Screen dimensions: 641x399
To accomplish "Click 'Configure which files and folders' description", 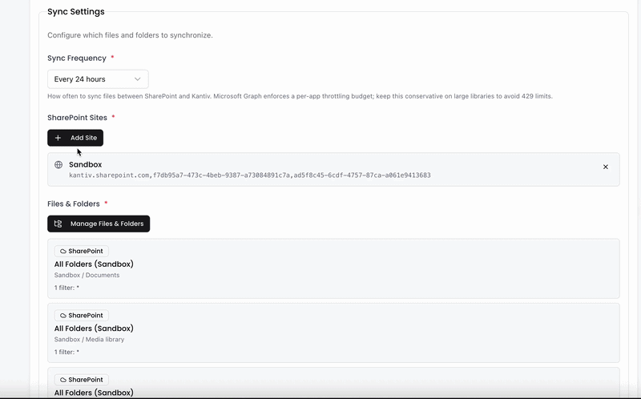I will (130, 35).
